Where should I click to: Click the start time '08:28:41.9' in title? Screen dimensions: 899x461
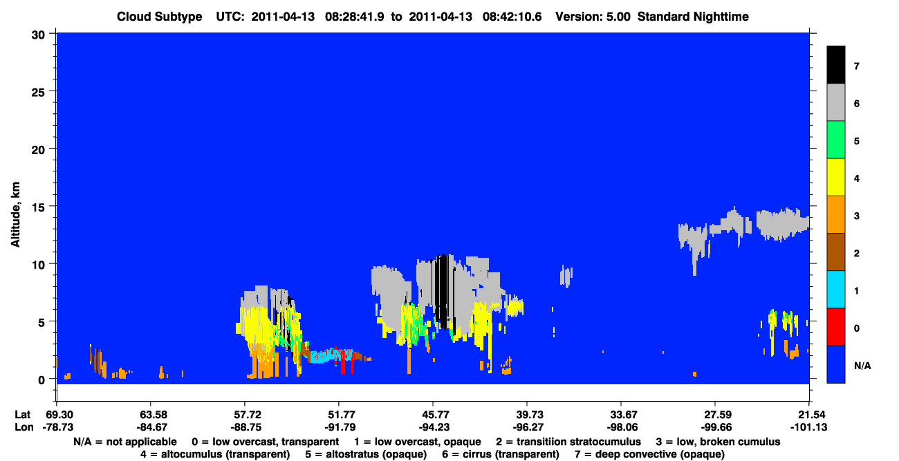[x=358, y=16]
